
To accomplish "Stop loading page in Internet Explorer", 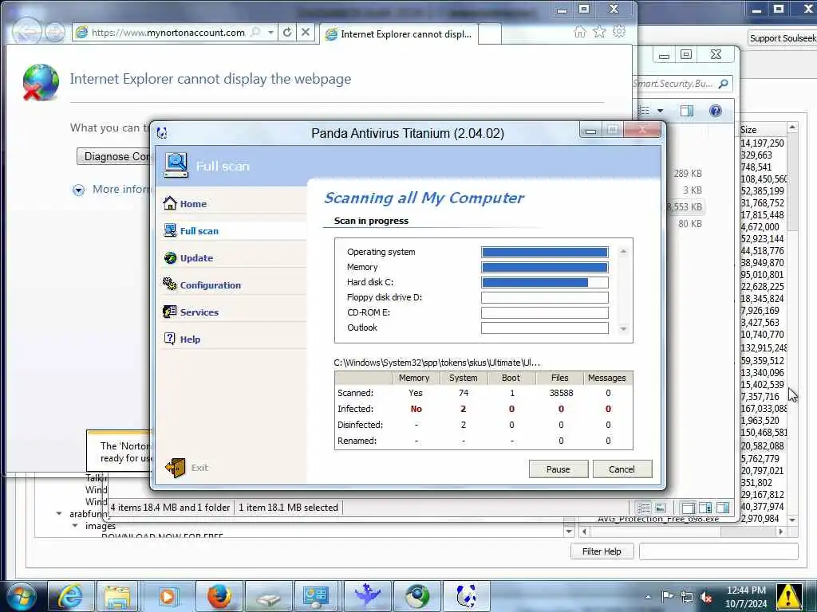I will [x=306, y=32].
